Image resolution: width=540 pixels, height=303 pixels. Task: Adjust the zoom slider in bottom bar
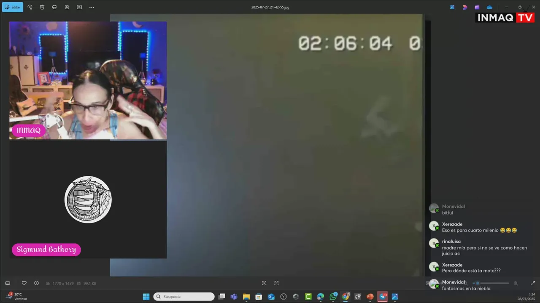point(491,283)
